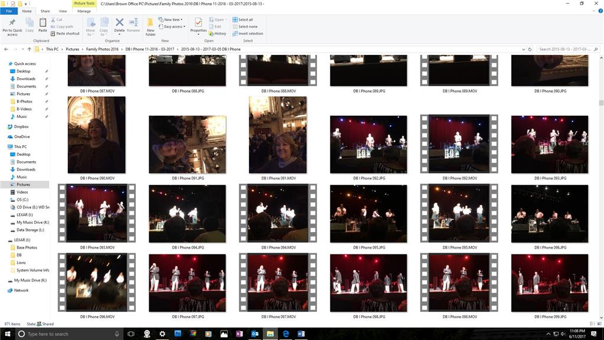Select the Home ribbon tab
The height and width of the screenshot is (340, 604).
coord(27,11)
